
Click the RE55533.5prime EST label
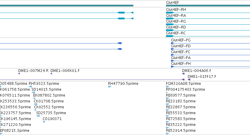[x=181, y=113]
